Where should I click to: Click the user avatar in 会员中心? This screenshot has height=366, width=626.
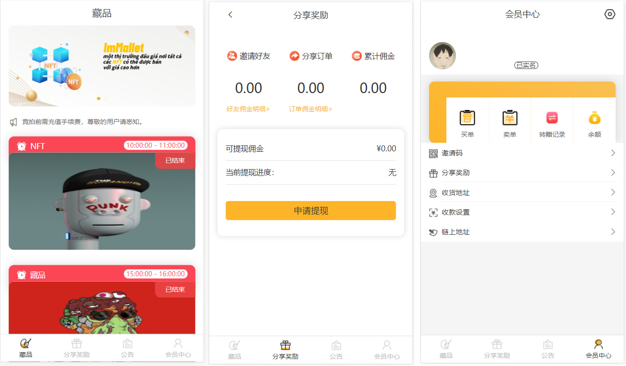[x=442, y=56]
